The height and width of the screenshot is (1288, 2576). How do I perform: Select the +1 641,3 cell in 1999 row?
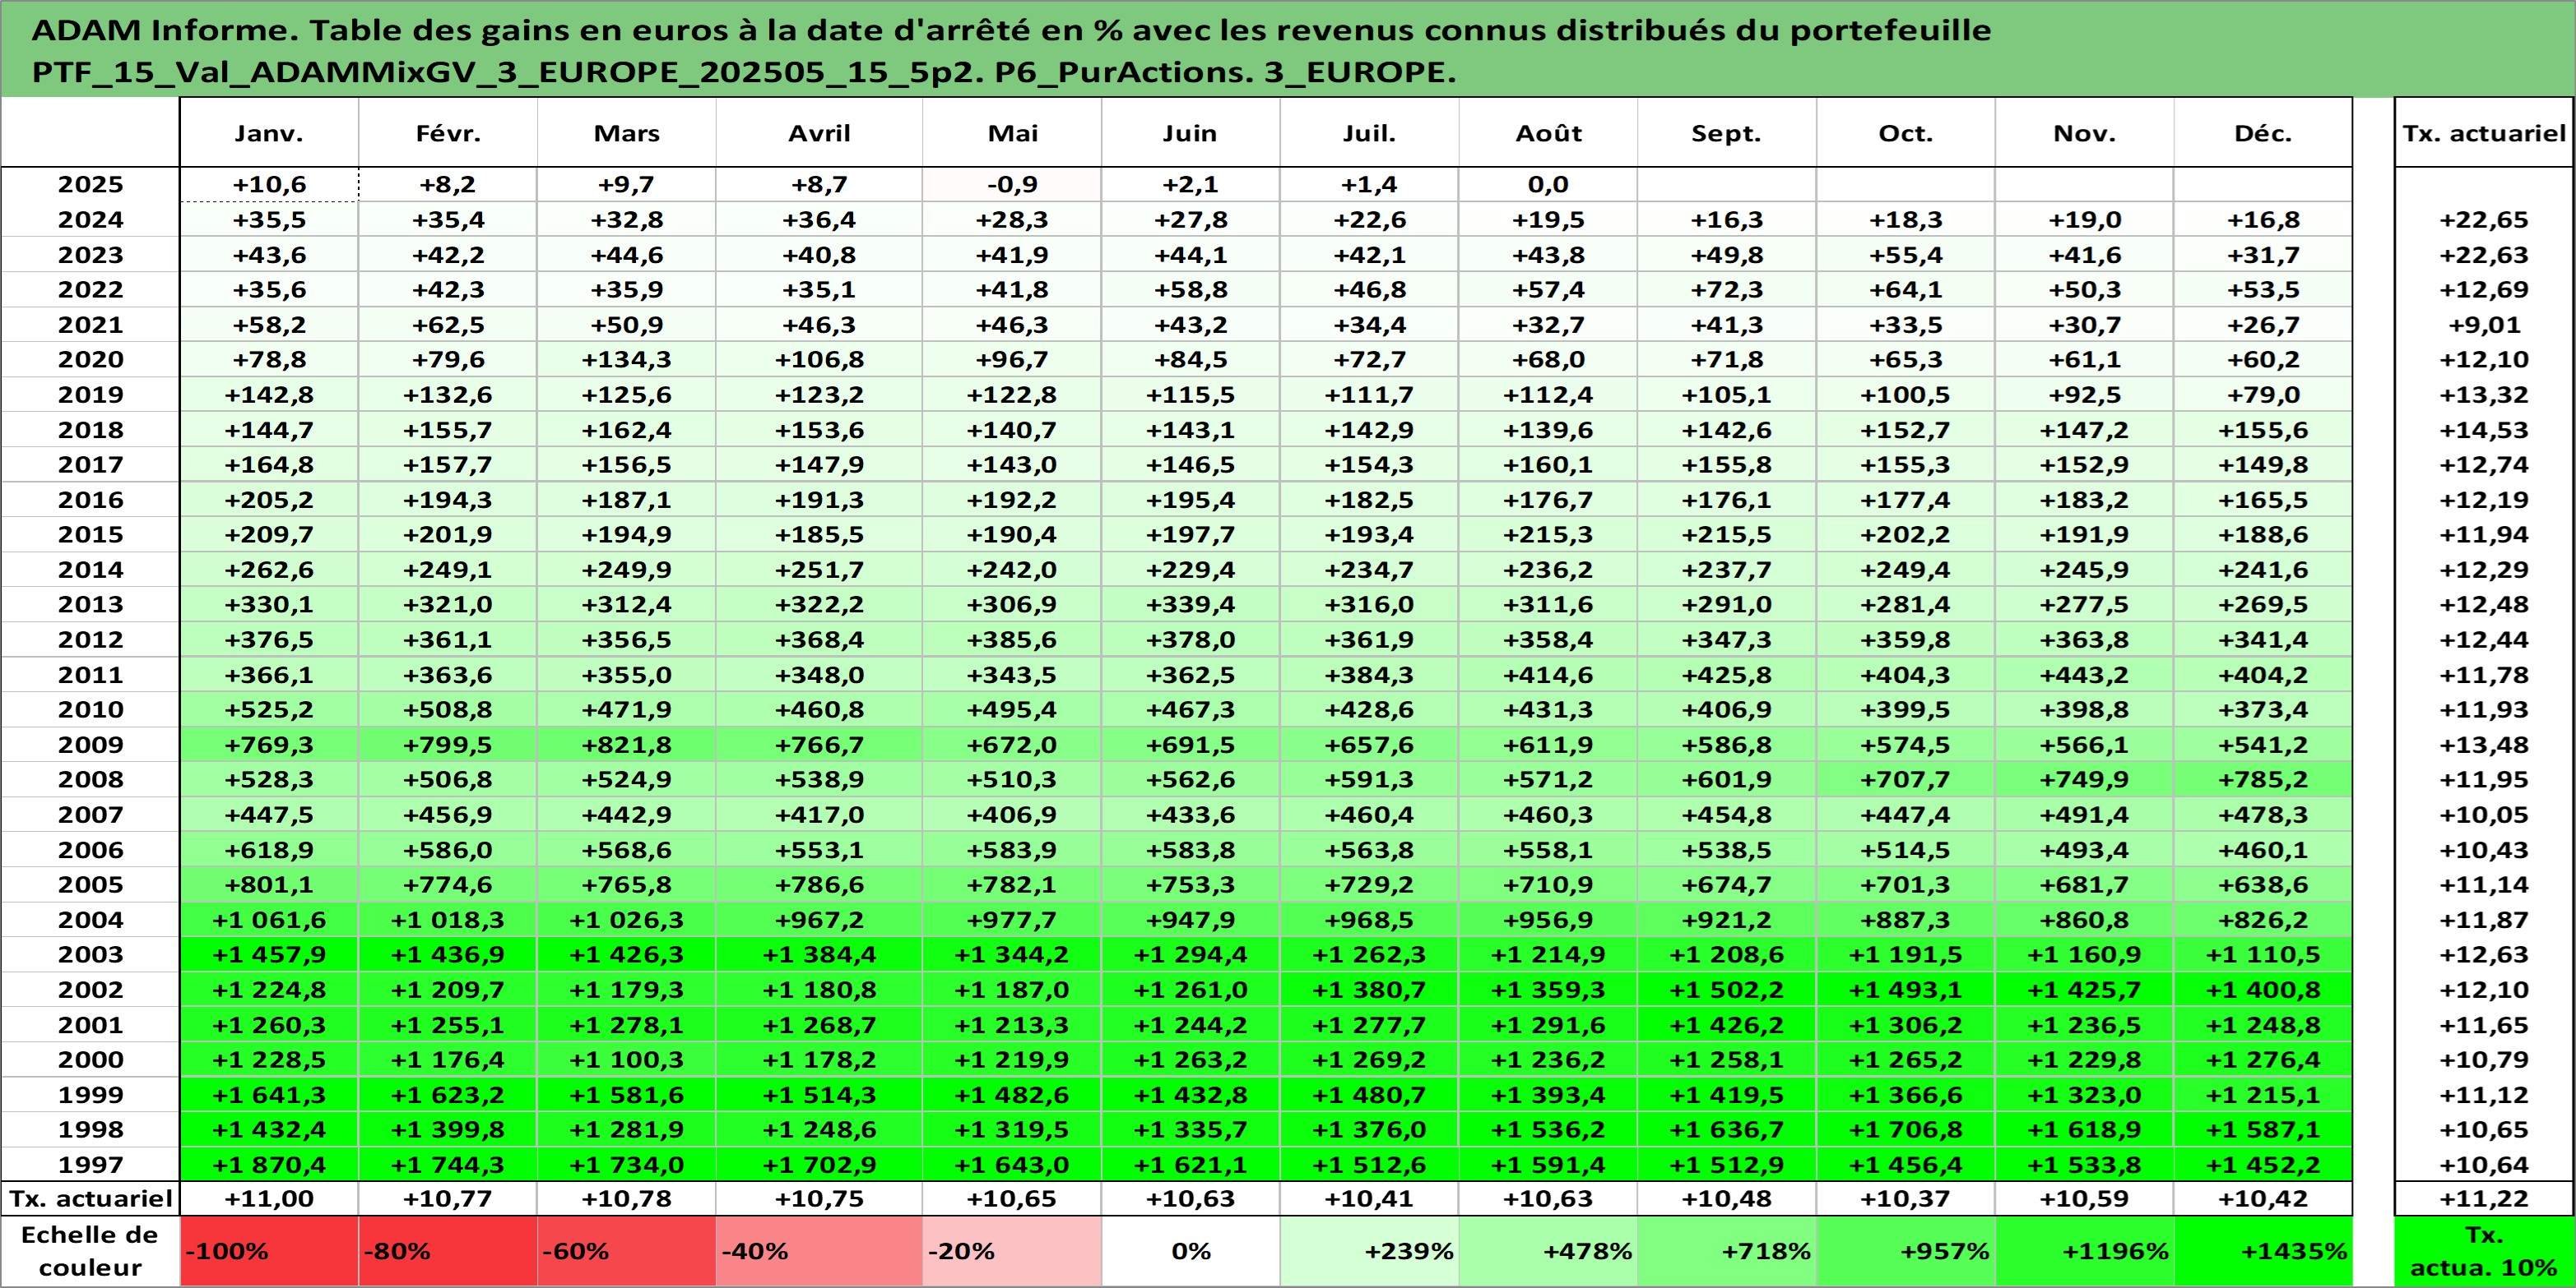tap(269, 1094)
